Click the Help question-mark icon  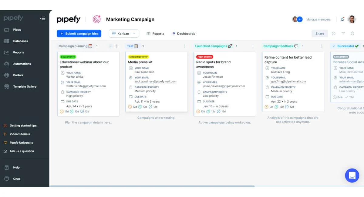pyautogui.click(x=6, y=167)
